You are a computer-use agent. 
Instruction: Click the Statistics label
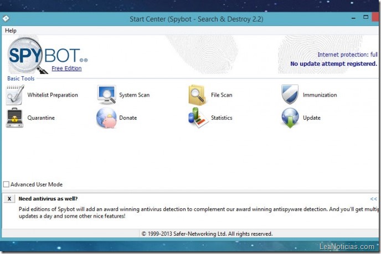click(x=222, y=118)
